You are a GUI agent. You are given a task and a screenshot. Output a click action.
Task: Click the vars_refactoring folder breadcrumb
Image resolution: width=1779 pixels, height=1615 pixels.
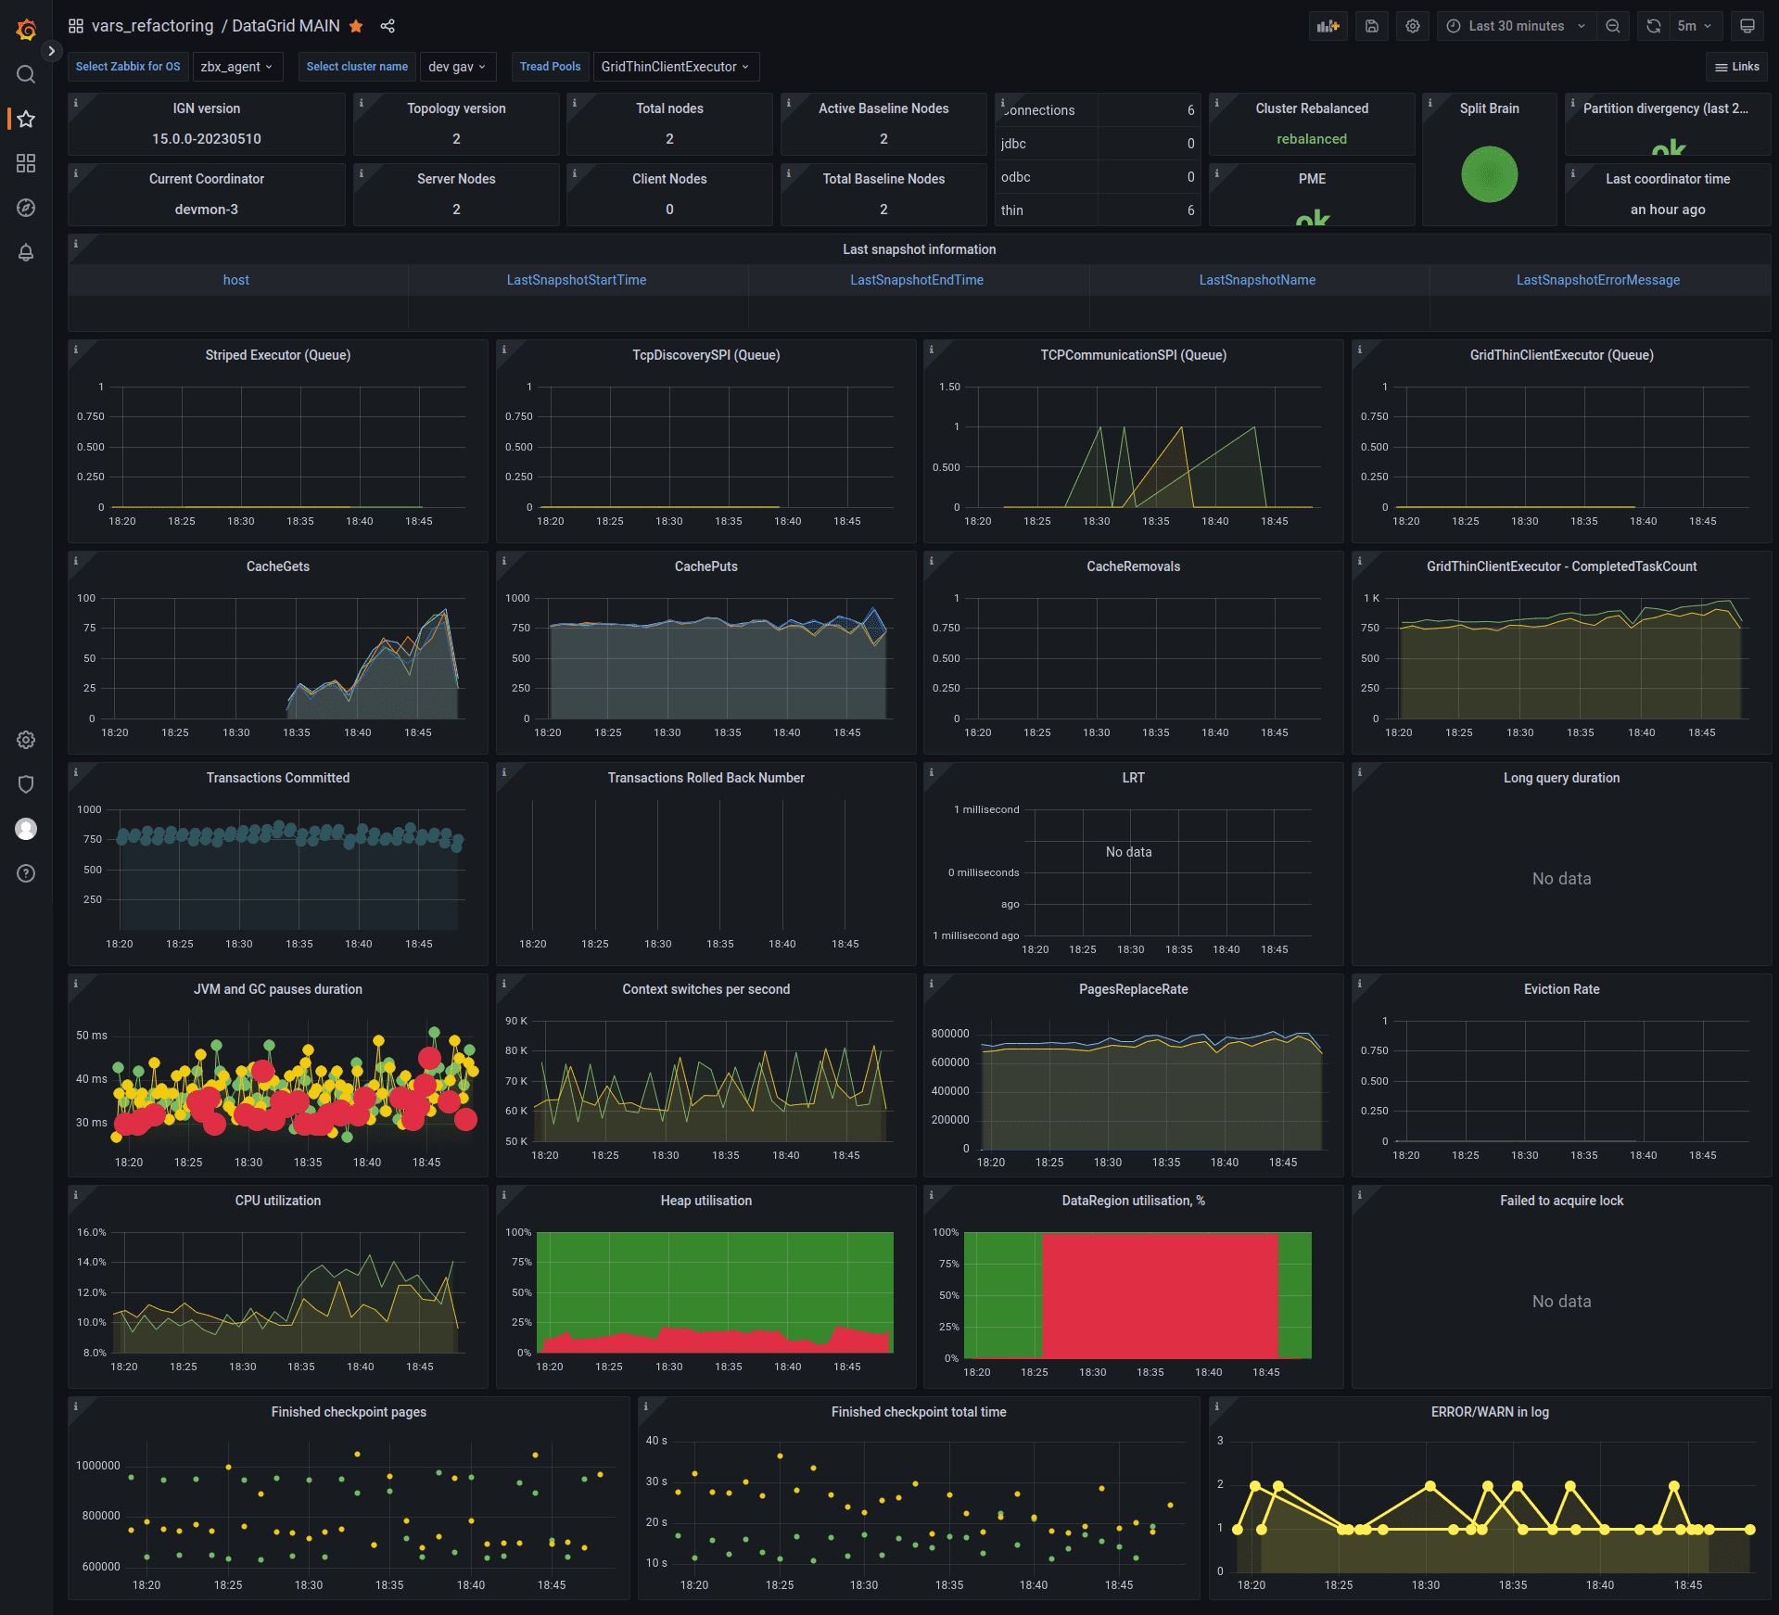tap(152, 26)
